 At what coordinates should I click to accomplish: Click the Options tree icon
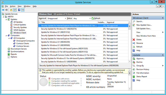click(x=9, y=57)
